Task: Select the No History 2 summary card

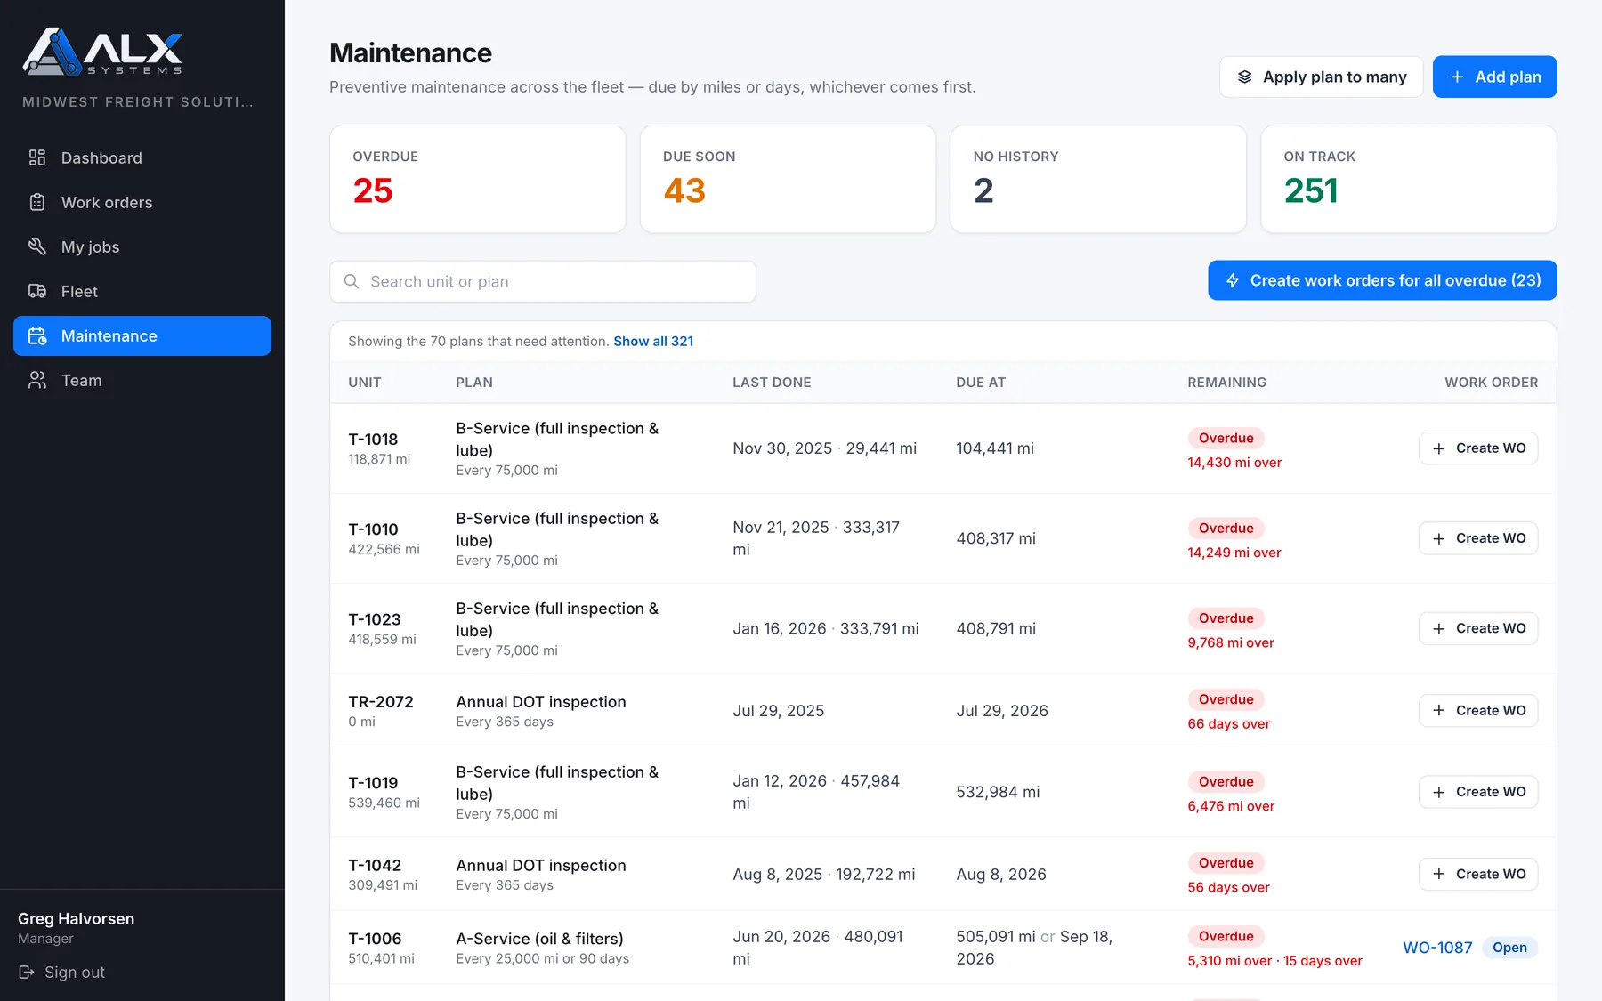Action: 1098,179
